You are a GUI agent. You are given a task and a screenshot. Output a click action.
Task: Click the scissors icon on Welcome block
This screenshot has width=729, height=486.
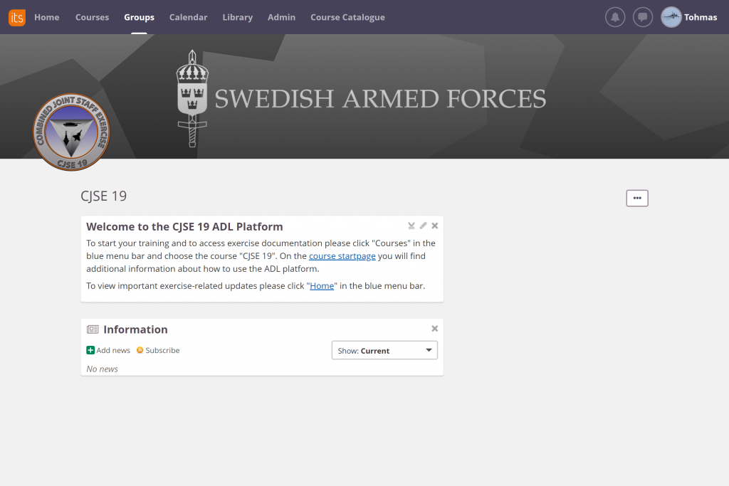[411, 226]
